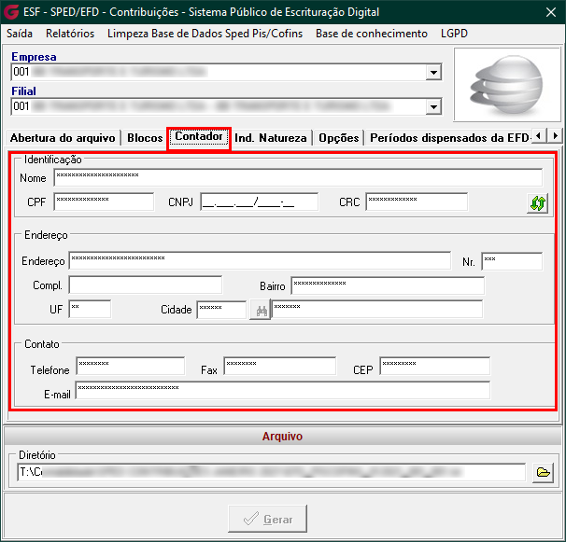Open the LGPD menu
The width and height of the screenshot is (566, 542).
click(454, 34)
